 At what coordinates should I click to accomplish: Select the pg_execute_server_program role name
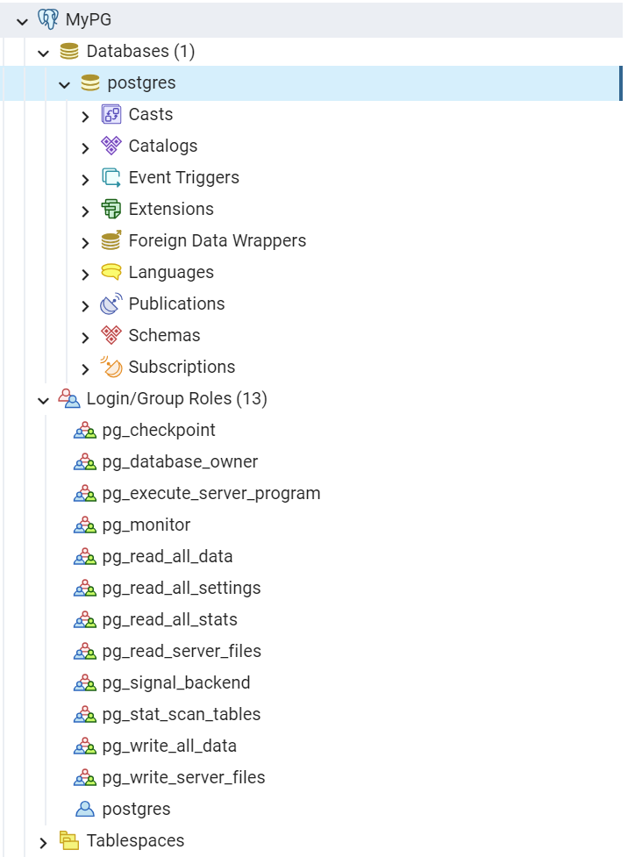211,494
